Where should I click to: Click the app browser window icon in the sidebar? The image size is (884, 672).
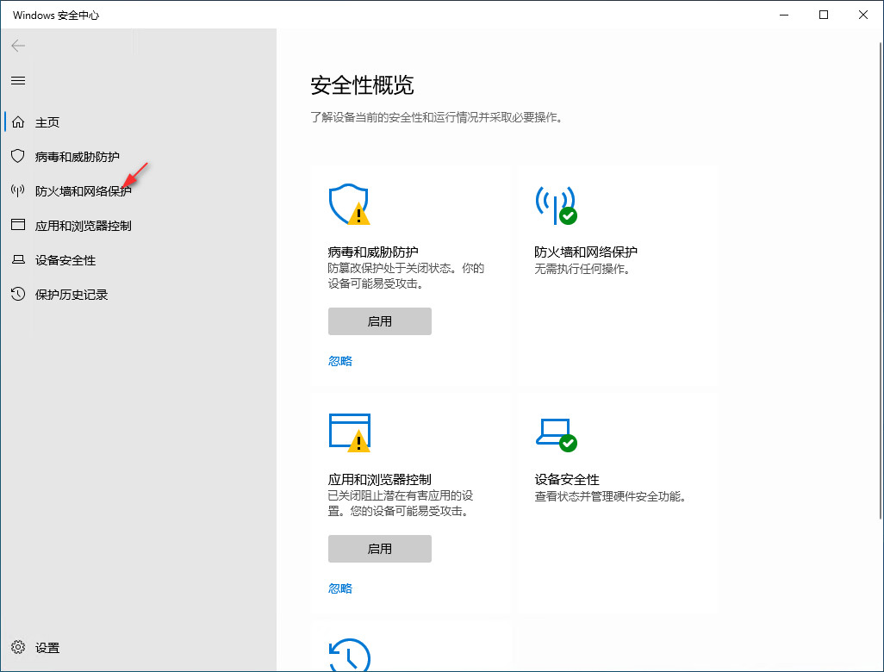point(18,225)
